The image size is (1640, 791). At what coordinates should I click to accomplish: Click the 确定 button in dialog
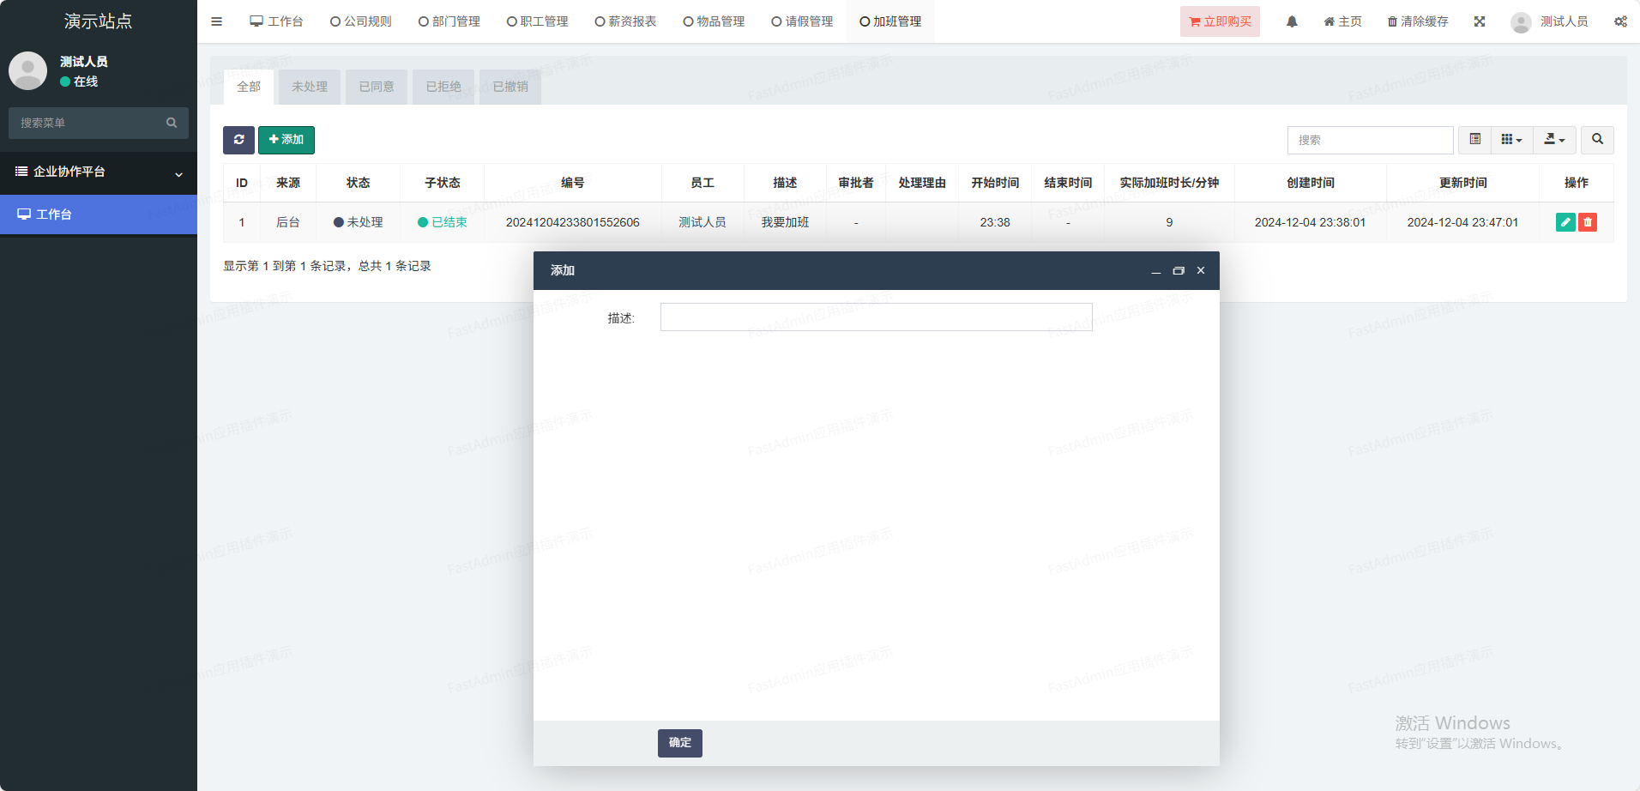click(679, 743)
